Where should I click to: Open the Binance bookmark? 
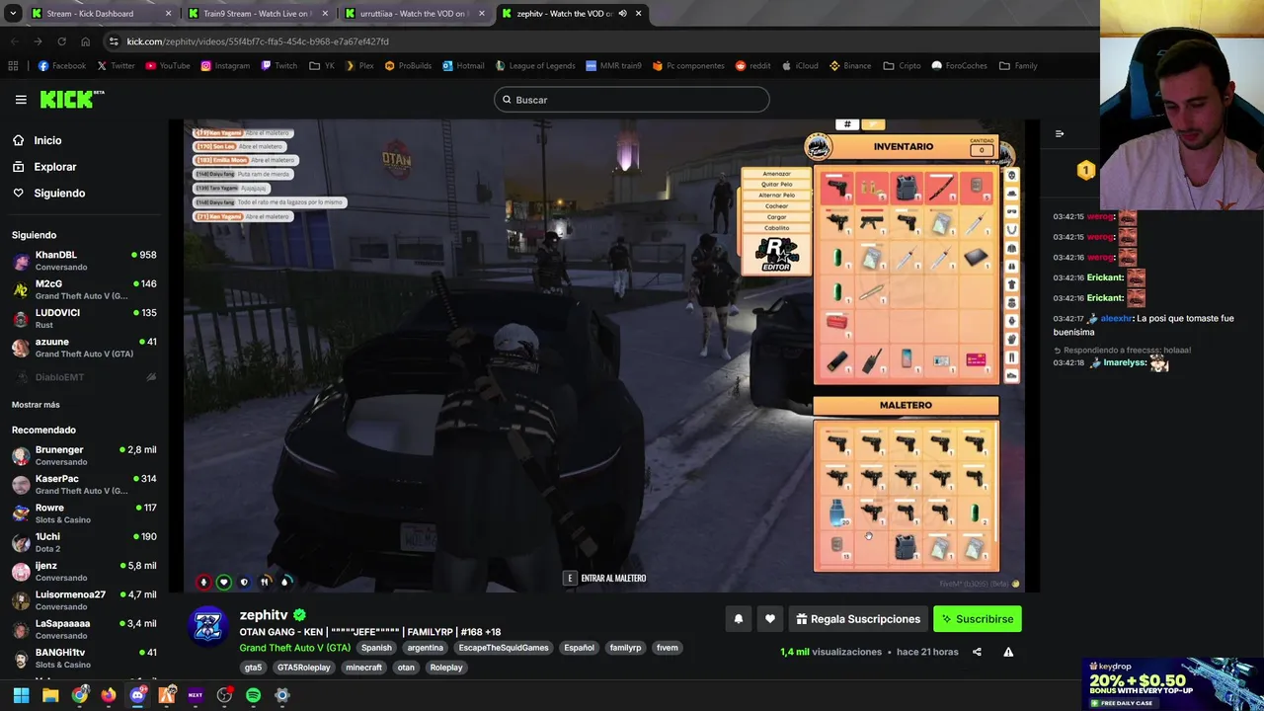coord(850,66)
